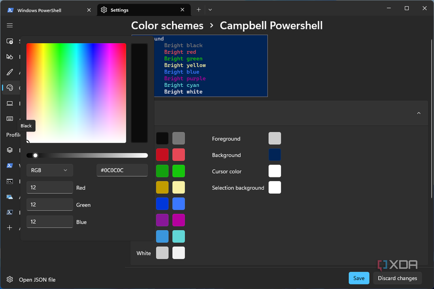Open new tab dropdown arrow

click(x=210, y=9)
